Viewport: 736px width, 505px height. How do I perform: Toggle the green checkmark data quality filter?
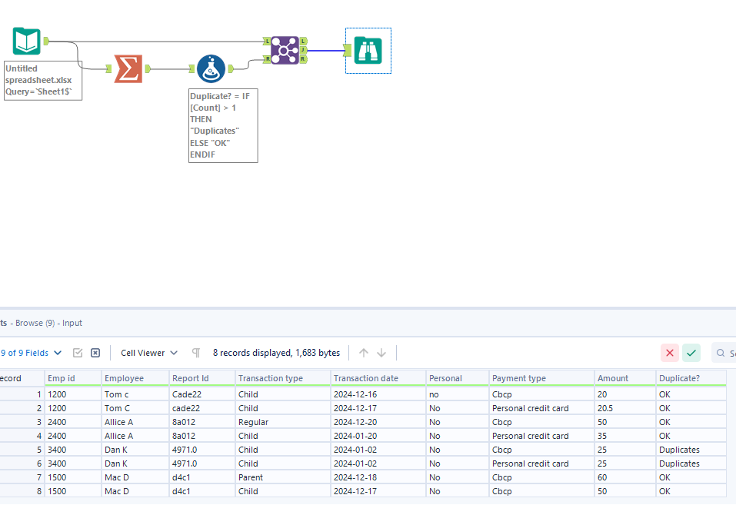click(691, 352)
